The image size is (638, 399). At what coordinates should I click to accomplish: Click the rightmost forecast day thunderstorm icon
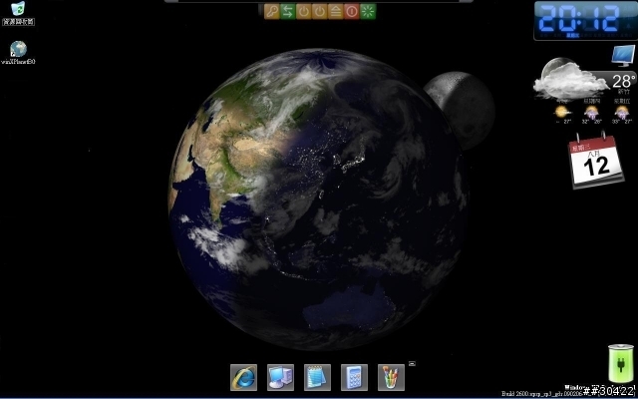(622, 112)
